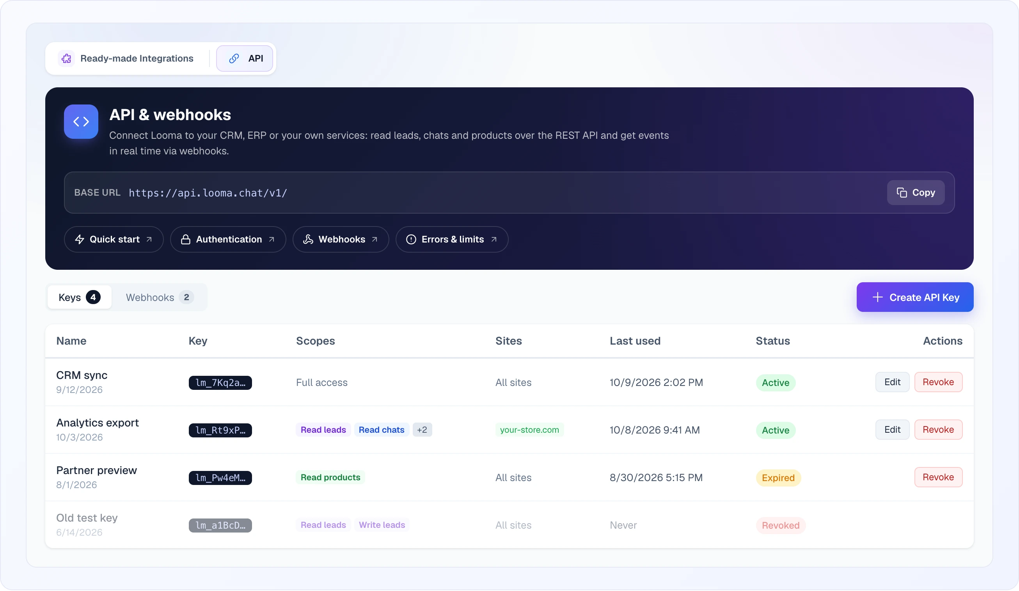Revoke the Analytics export key

(x=938, y=430)
